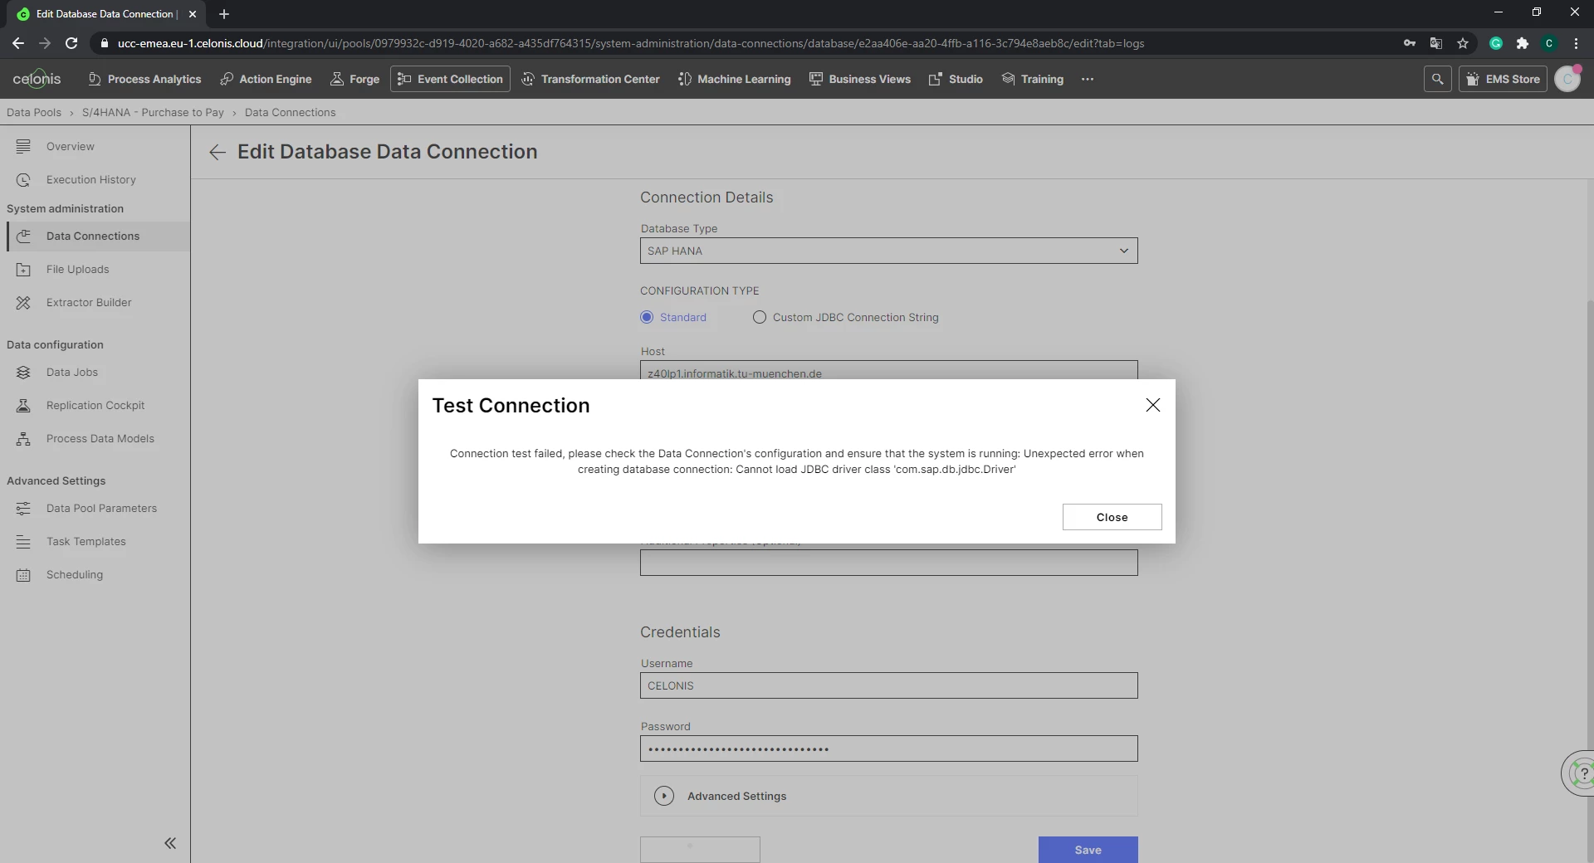The width and height of the screenshot is (1594, 863).
Task: Choose Custom JDBC Connection String option
Action: tap(760, 317)
